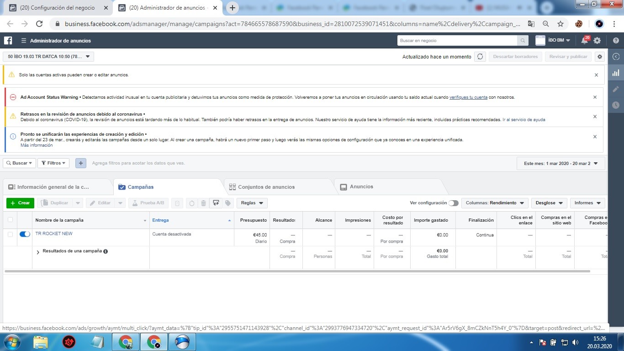
Task: Click the green Crear button
Action: point(20,203)
